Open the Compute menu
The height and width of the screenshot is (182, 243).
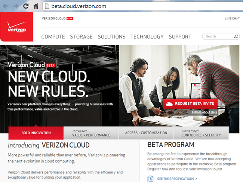click(53, 37)
